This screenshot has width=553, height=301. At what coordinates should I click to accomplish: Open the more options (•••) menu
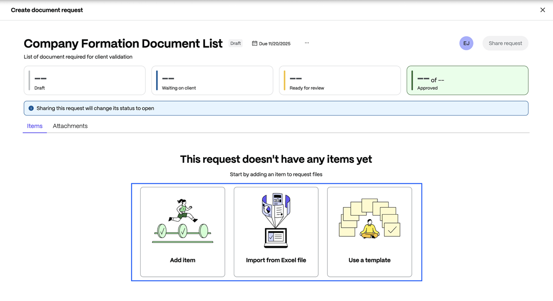pyautogui.click(x=307, y=43)
